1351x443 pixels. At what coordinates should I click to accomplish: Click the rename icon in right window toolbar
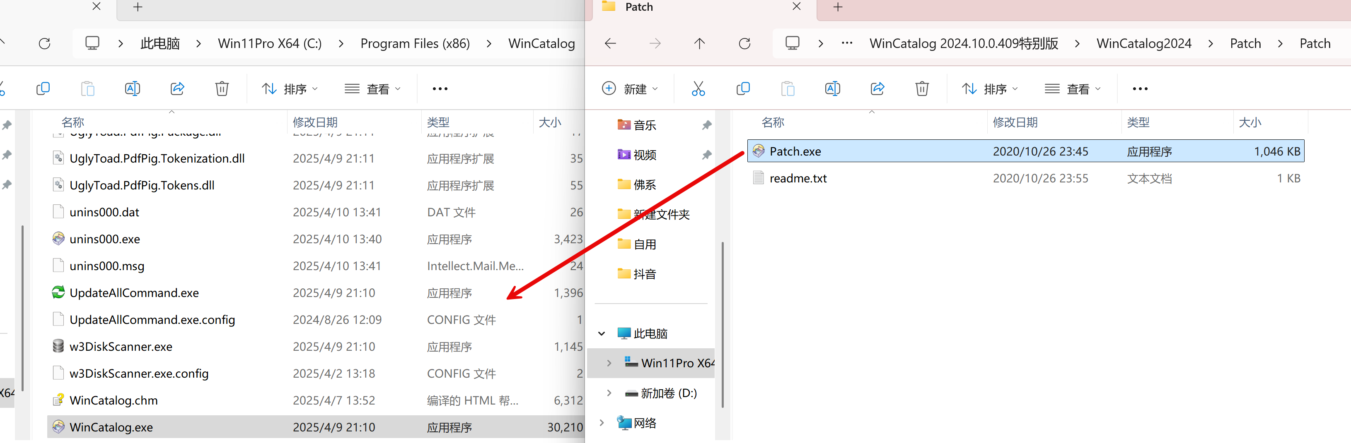[x=832, y=89]
